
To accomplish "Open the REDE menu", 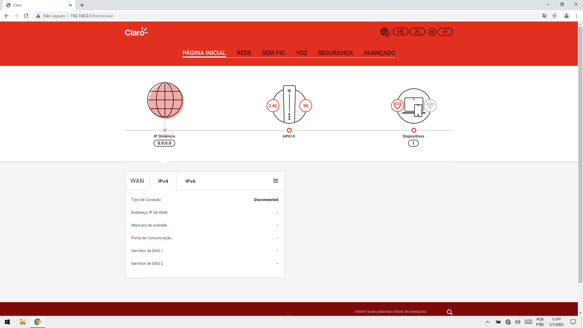I will [244, 53].
